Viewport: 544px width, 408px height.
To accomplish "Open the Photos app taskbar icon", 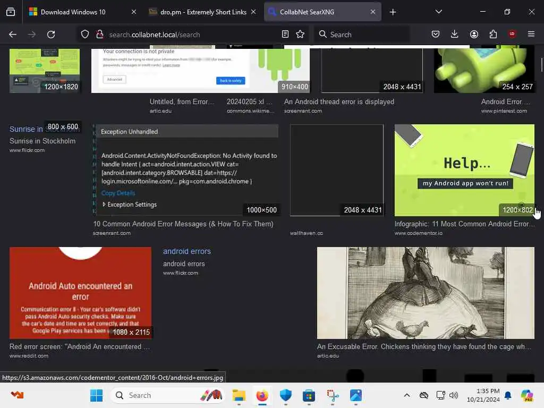I will [355, 395].
